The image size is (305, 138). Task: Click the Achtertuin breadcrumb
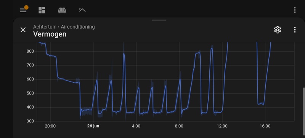[45, 27]
